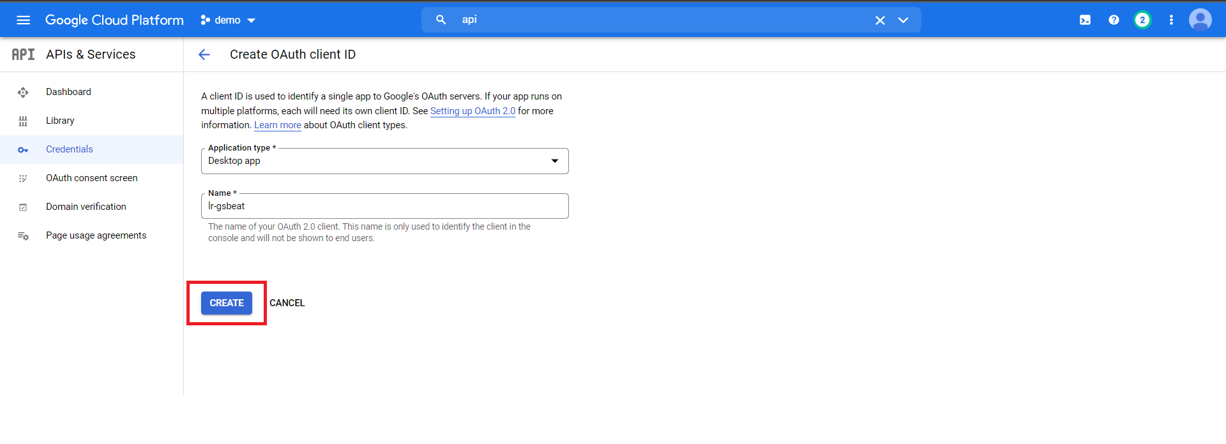Go to Dashboard in the sidebar
1226x444 pixels.
(68, 92)
